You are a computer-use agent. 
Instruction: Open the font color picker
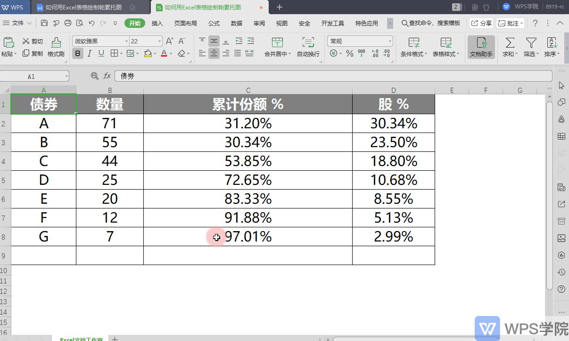tap(165, 53)
